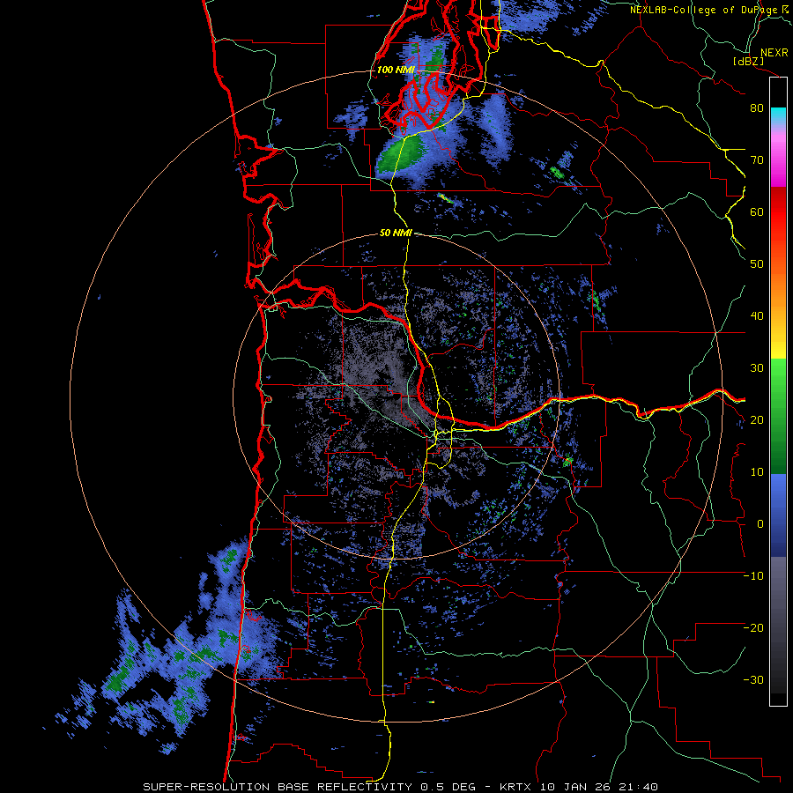Click the -30 value on dBZ scale
793x793 pixels.
coord(753,679)
